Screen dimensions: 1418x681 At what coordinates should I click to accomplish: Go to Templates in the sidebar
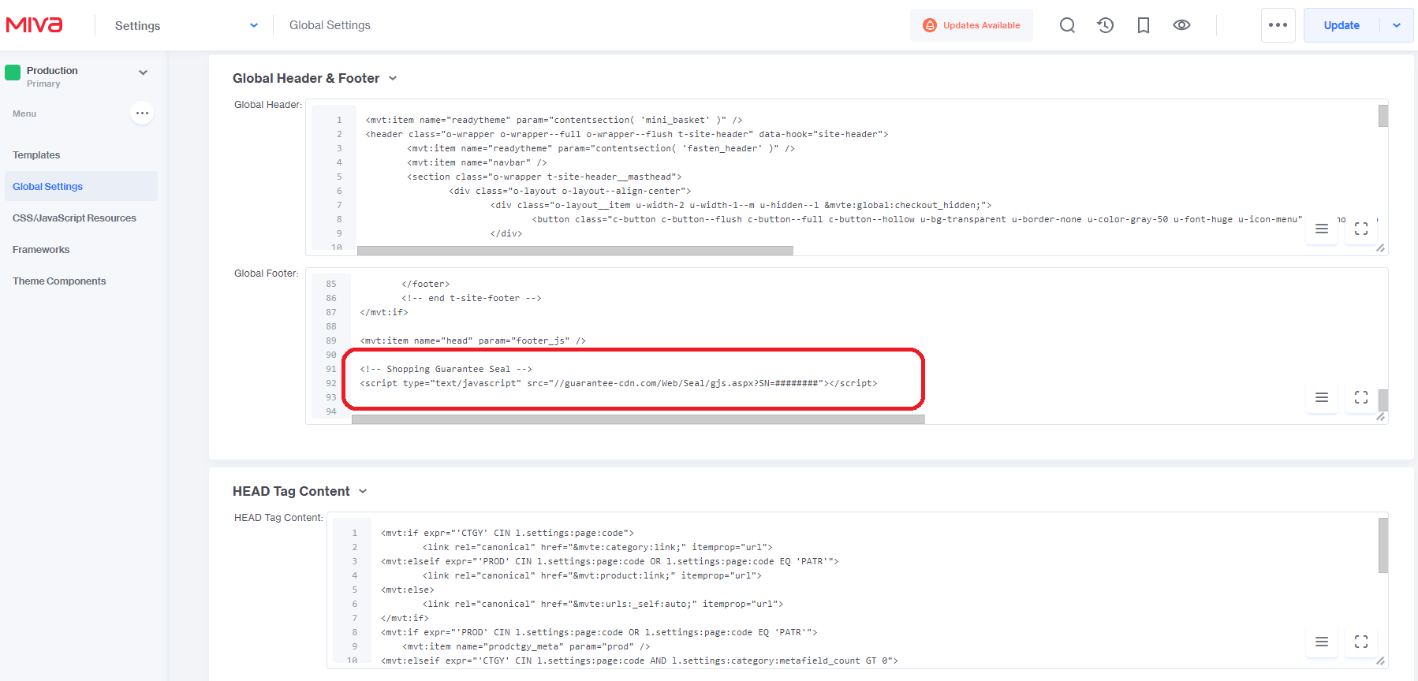pos(36,155)
